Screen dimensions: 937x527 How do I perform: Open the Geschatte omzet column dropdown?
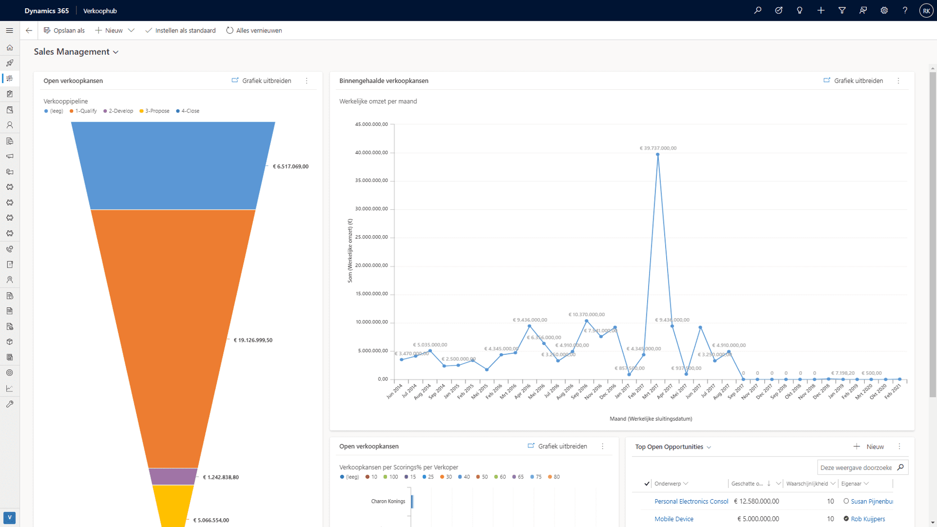coord(779,484)
